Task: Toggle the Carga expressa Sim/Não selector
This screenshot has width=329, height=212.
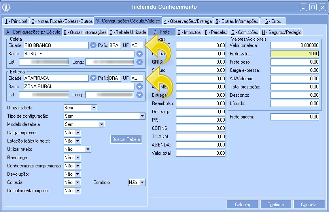Action: point(72,133)
